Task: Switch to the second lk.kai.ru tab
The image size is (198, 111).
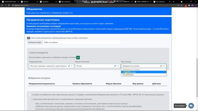Action: tap(29, 2)
